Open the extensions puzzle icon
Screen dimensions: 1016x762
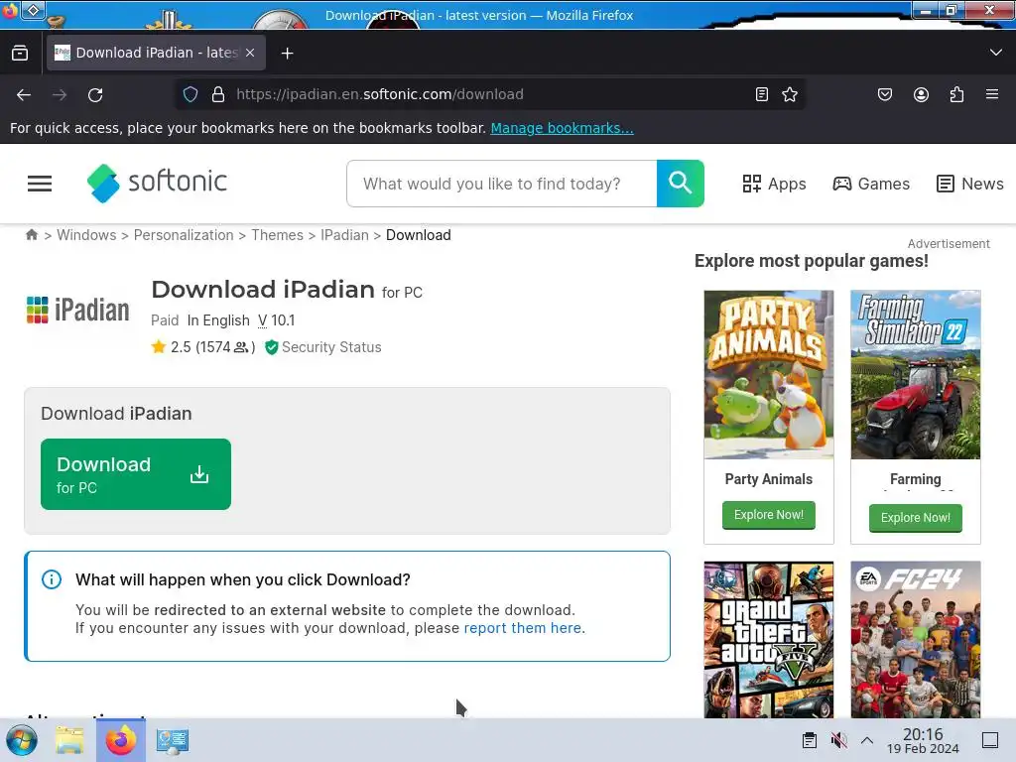click(956, 94)
